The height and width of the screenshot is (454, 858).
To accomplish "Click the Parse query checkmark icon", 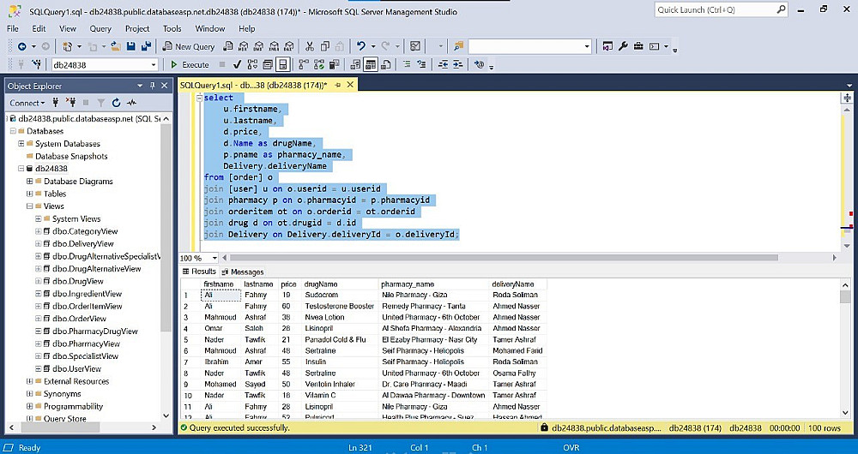I will (237, 64).
